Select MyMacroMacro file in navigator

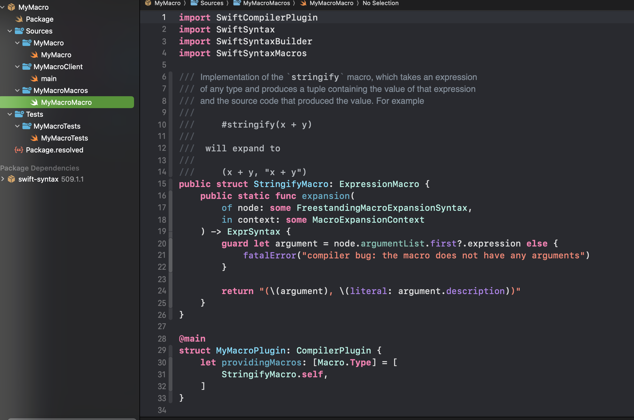(x=66, y=102)
